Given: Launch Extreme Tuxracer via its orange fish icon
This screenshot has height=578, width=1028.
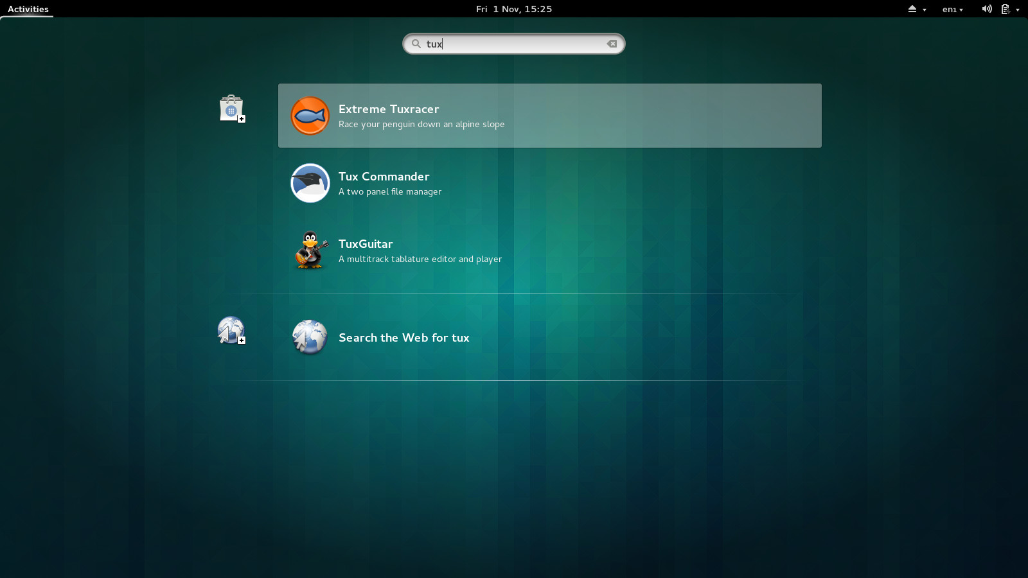Looking at the screenshot, I should click(x=310, y=116).
